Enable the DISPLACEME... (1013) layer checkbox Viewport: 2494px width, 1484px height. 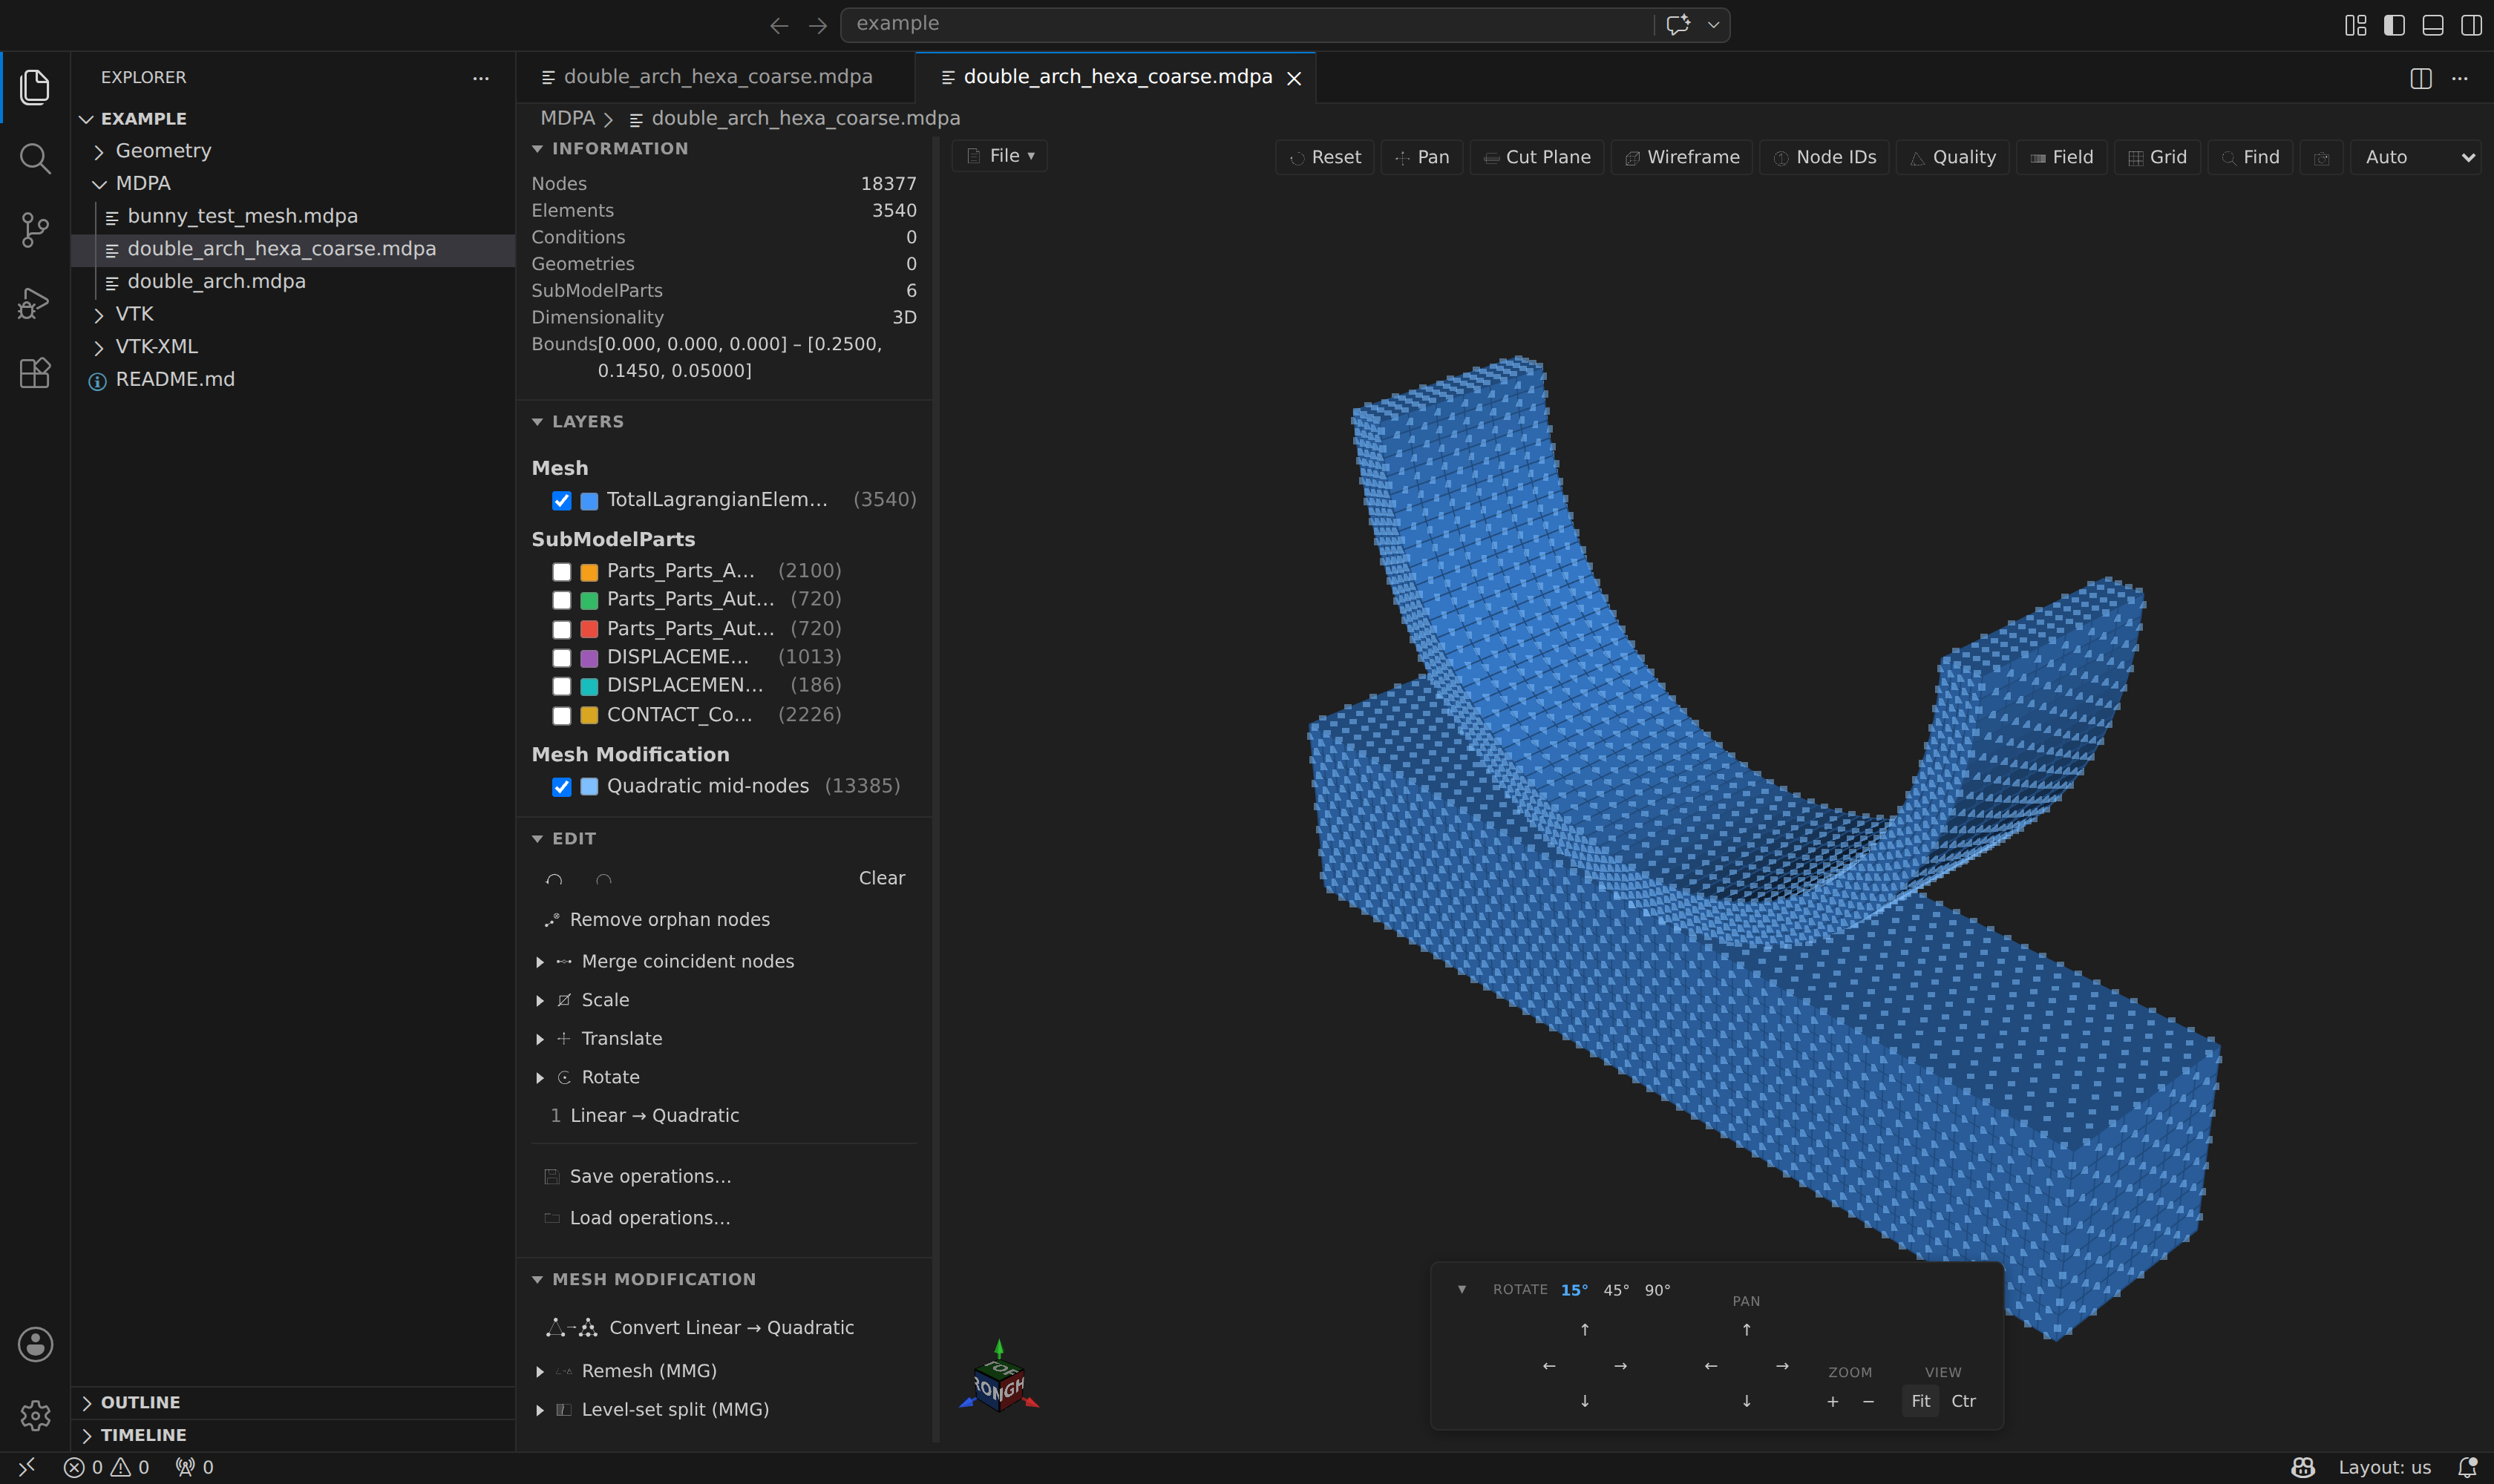pyautogui.click(x=561, y=657)
